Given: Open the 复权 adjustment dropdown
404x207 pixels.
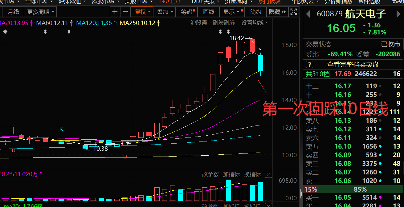Looking at the screenshot, I should (x=142, y=12).
